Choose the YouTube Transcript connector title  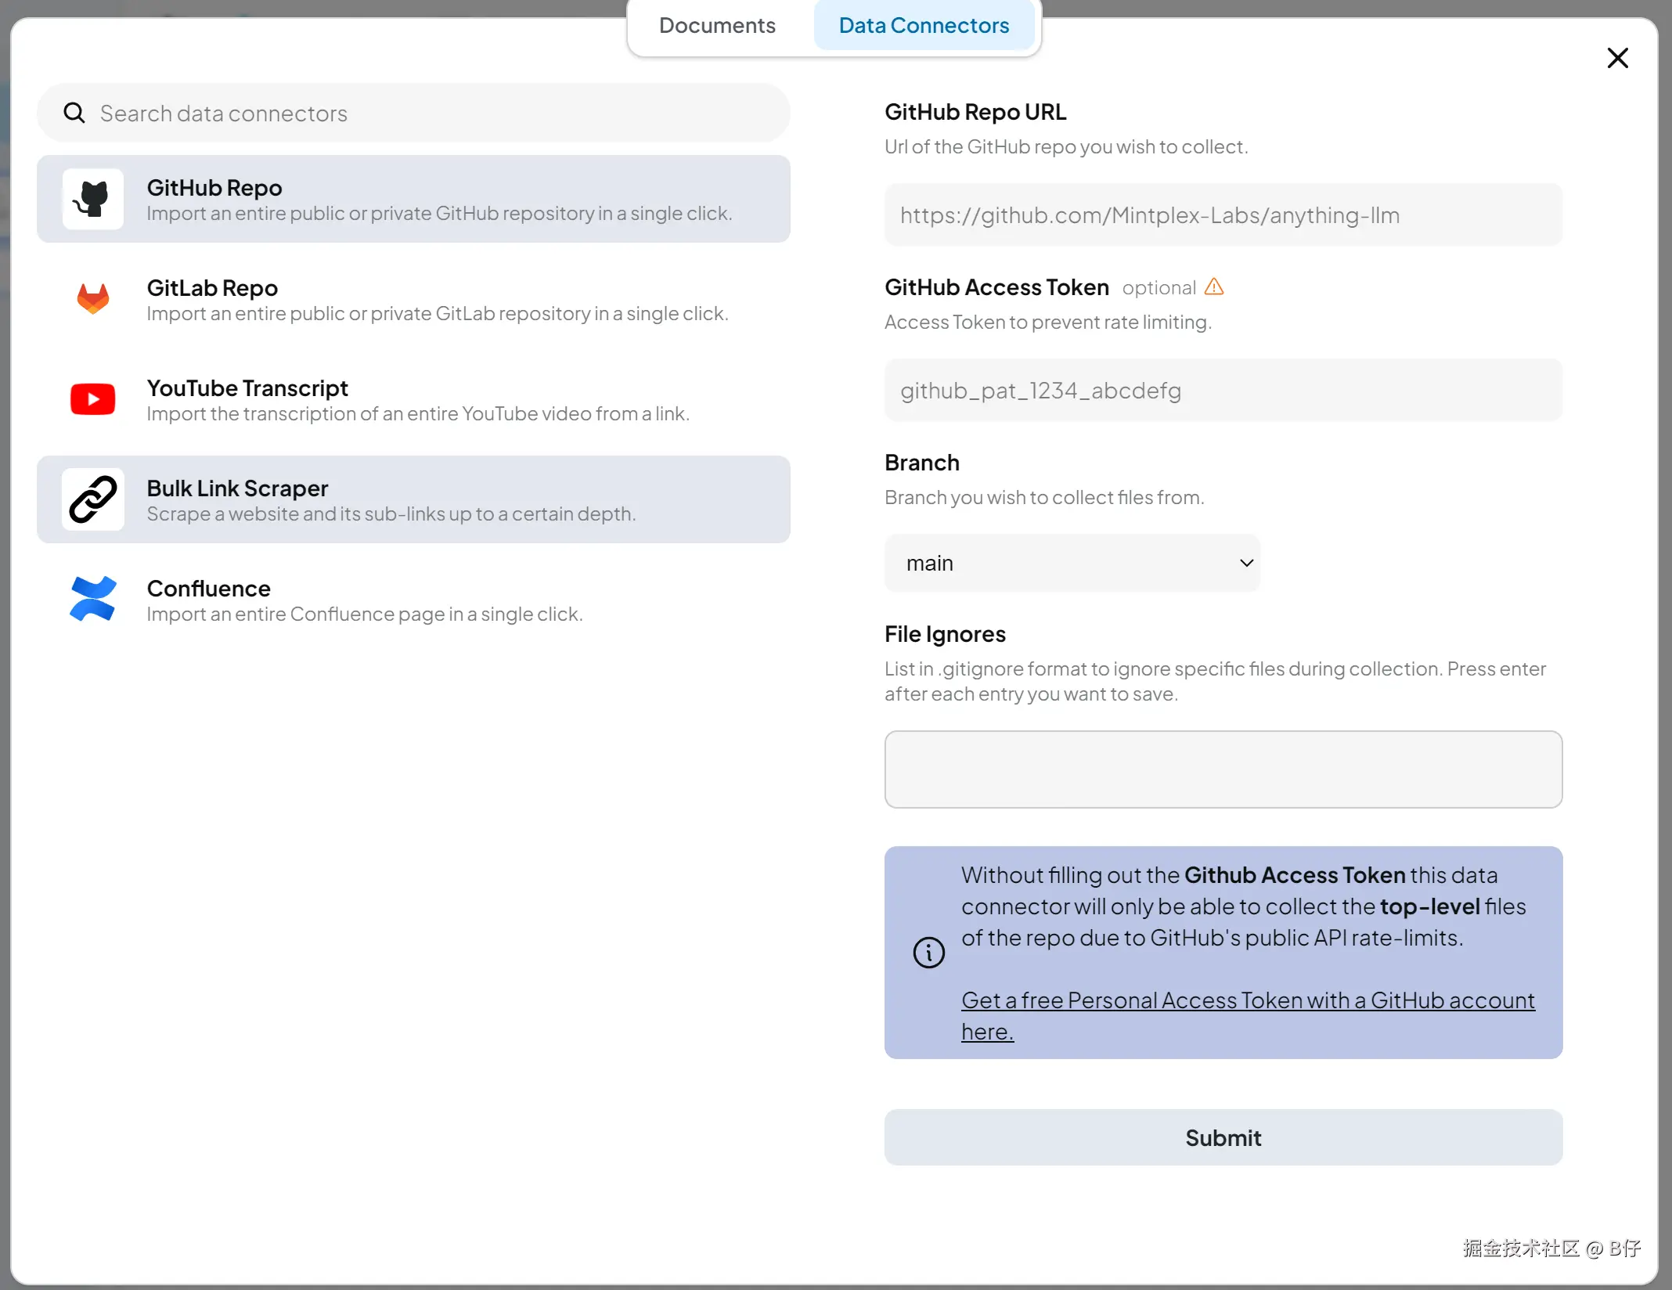click(247, 388)
